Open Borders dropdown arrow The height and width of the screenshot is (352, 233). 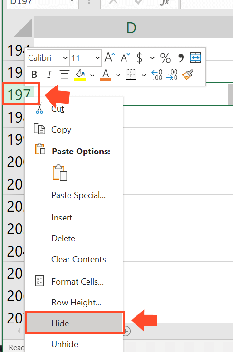(x=144, y=75)
